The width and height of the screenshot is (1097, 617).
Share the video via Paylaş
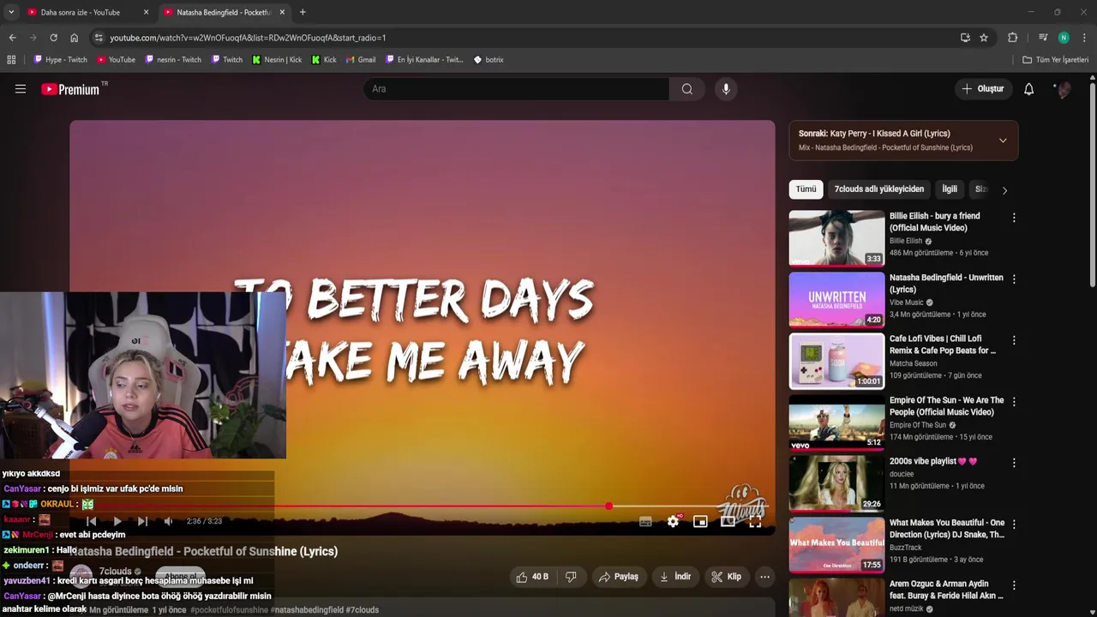(618, 577)
